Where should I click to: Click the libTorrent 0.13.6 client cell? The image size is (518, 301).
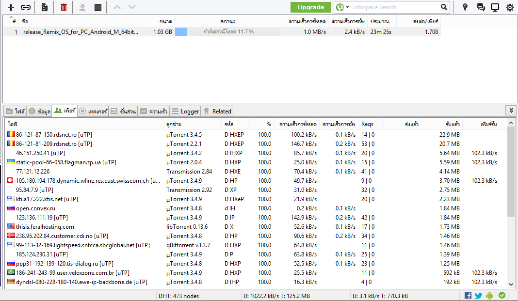(187, 227)
